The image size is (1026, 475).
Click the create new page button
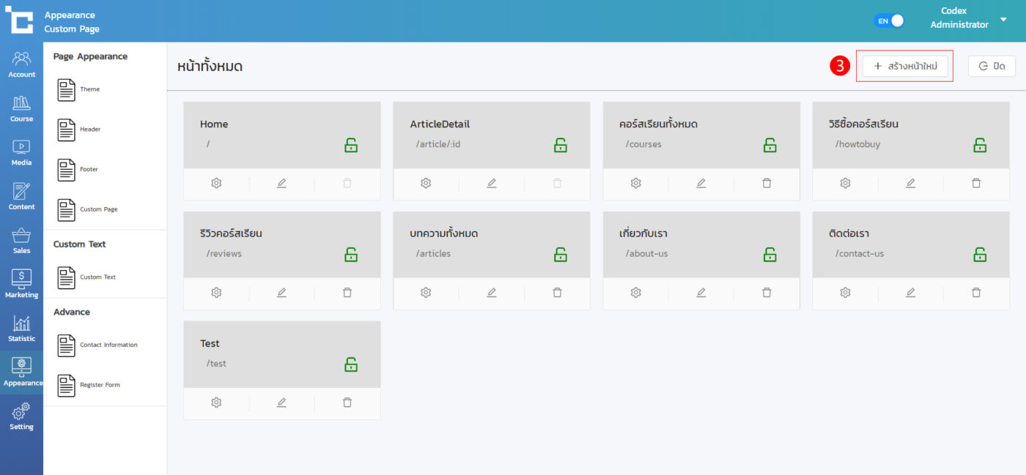905,66
